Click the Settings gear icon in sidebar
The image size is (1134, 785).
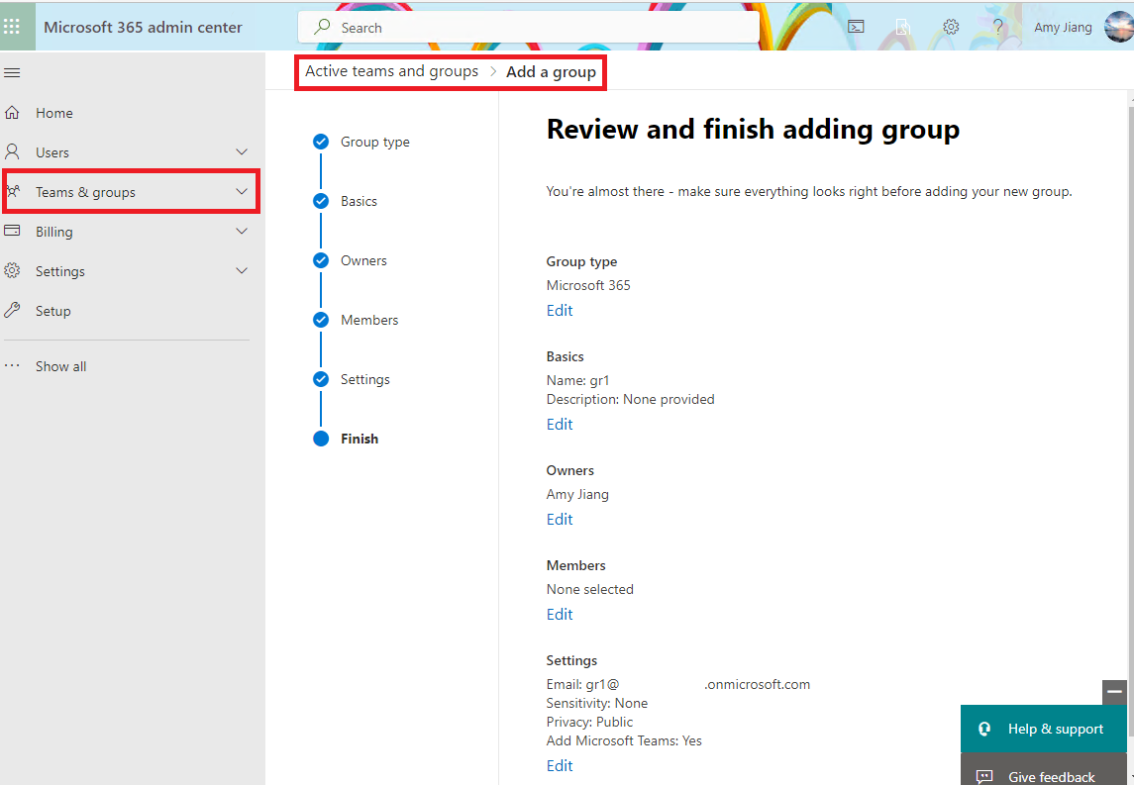click(12, 270)
